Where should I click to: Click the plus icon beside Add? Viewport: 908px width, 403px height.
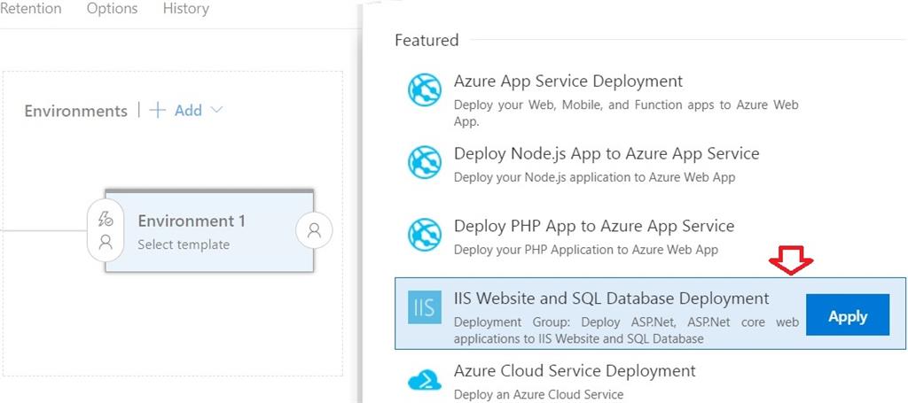[x=158, y=111]
